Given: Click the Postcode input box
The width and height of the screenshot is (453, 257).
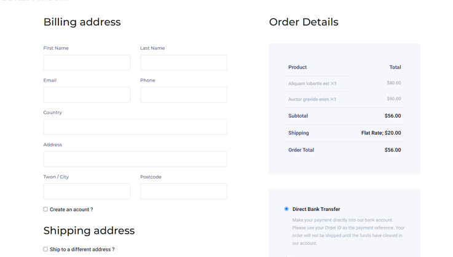Looking at the screenshot, I should [x=183, y=191].
